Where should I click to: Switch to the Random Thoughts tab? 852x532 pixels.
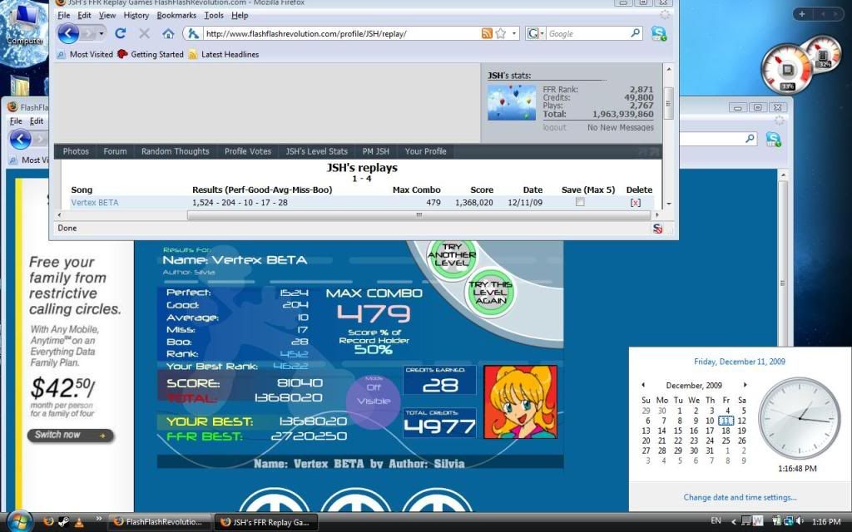pyautogui.click(x=175, y=151)
